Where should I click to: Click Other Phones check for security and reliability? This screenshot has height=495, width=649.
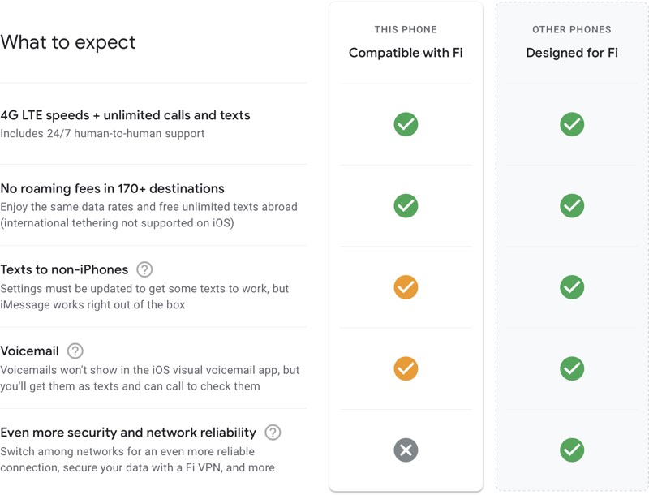[572, 450]
